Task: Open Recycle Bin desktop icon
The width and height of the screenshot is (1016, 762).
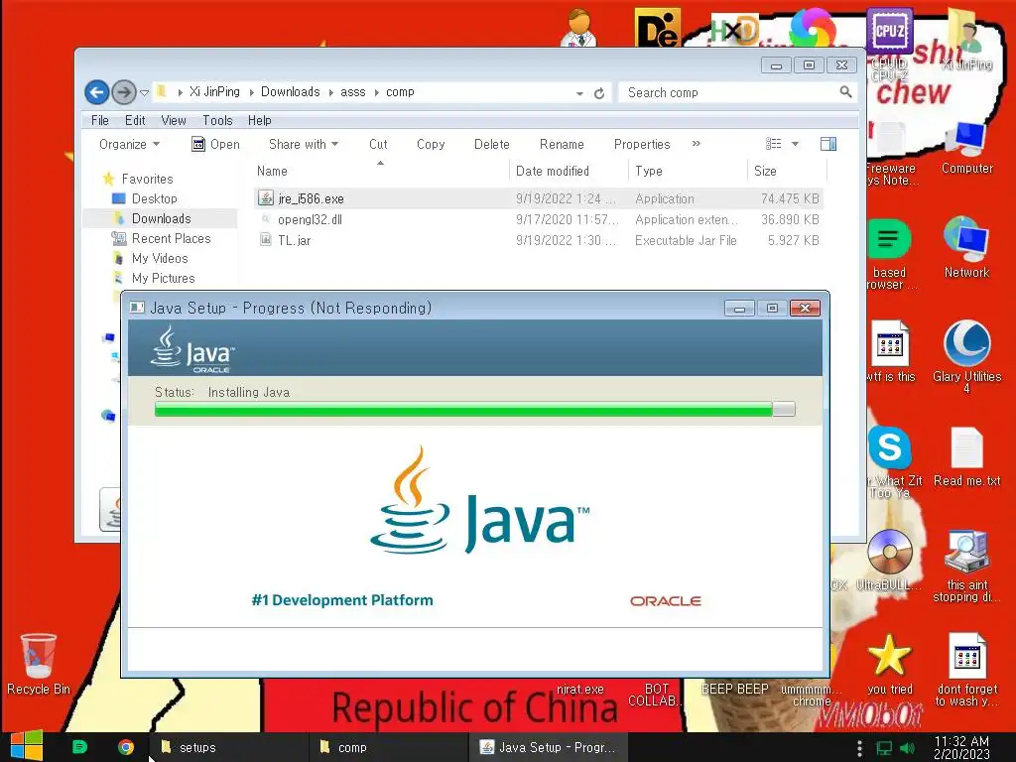Action: point(39,664)
